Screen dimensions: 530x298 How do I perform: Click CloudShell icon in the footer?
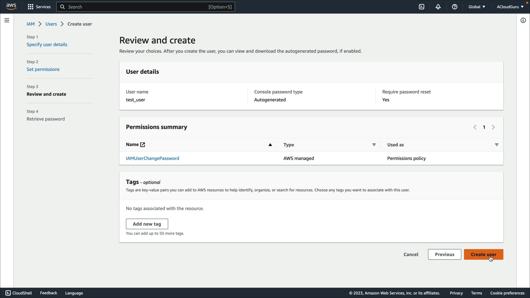8,293
